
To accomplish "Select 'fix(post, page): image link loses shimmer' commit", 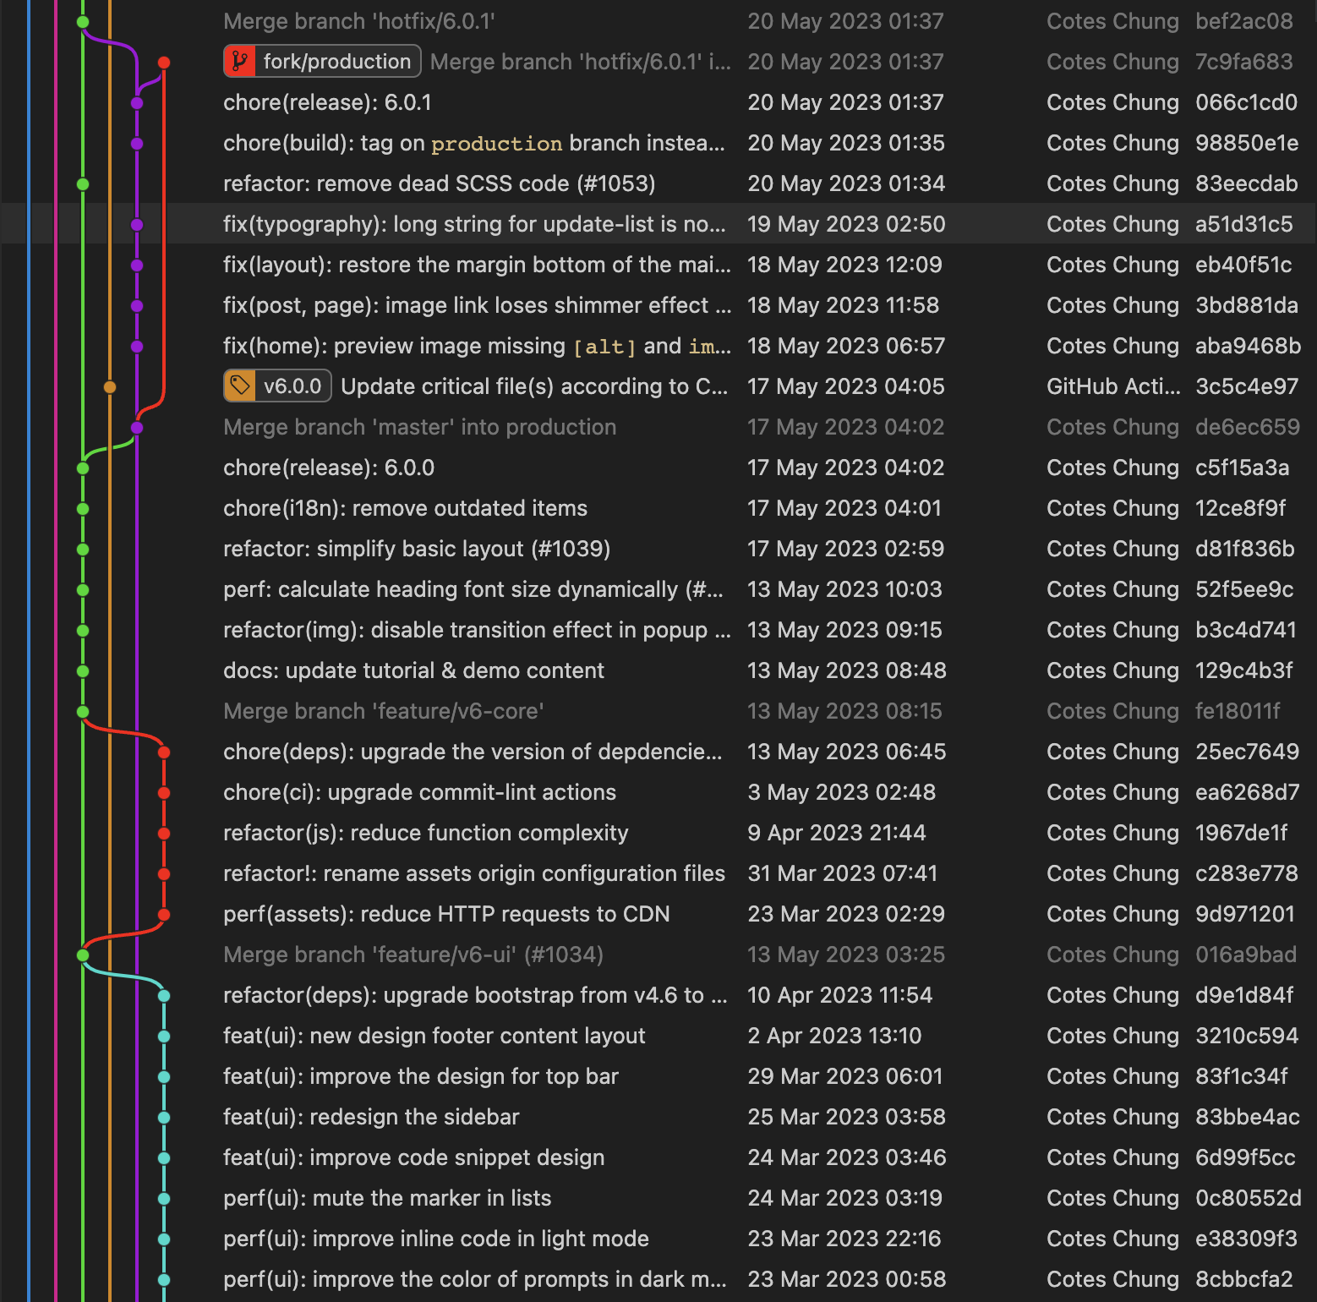I will 658,305.
